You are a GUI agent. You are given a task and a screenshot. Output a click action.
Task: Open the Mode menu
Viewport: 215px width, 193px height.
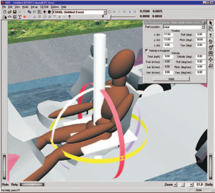coord(25,7)
